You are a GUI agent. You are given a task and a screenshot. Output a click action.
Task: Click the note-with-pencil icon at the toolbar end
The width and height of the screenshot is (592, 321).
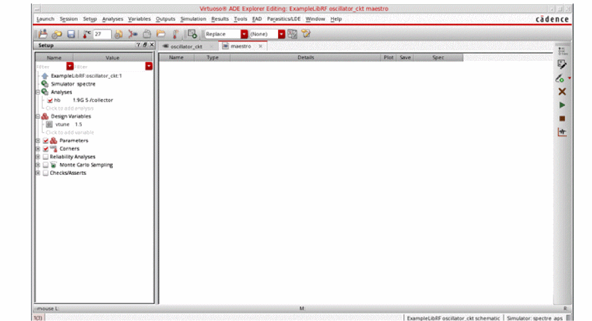pos(306,33)
